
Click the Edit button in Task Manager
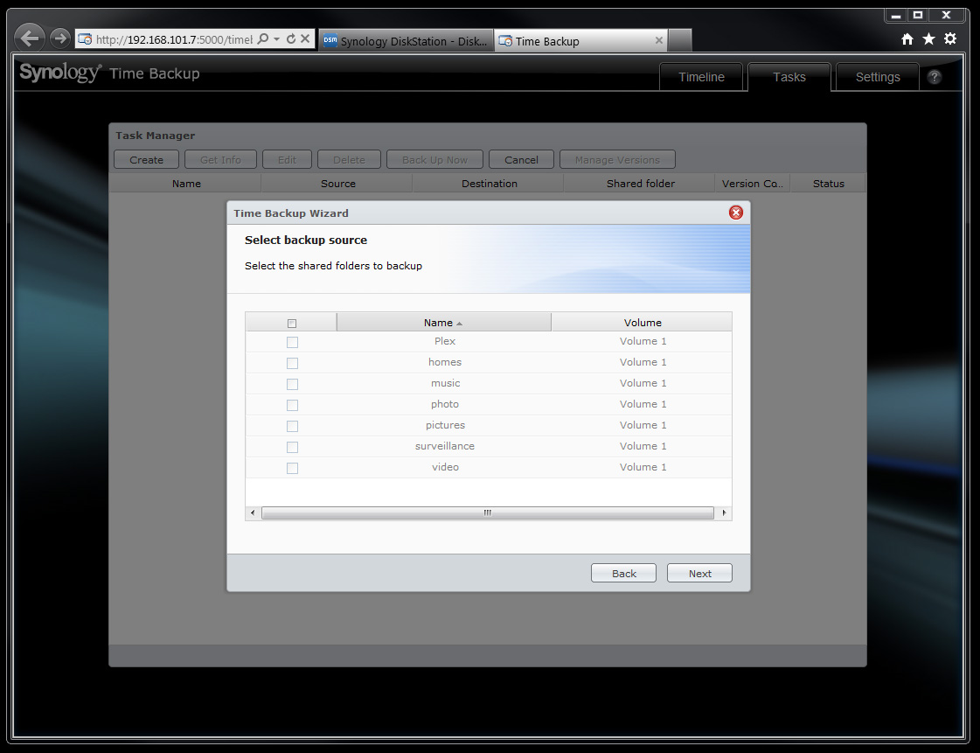[x=287, y=159]
